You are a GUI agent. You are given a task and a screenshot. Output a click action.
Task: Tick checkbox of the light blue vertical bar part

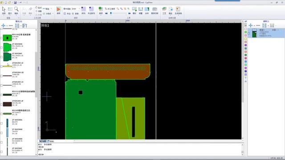(x=1, y=133)
